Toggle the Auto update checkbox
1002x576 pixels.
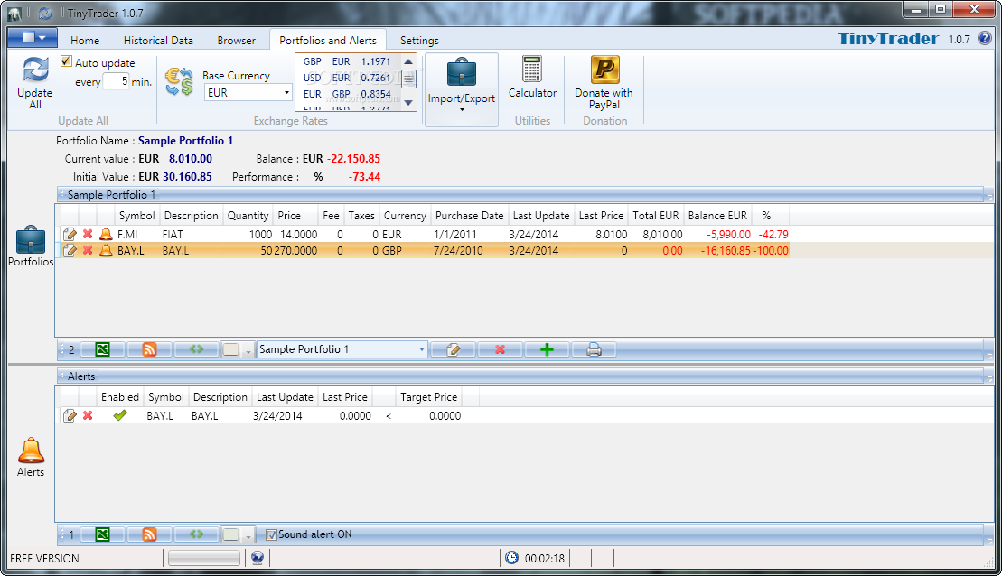(x=66, y=61)
